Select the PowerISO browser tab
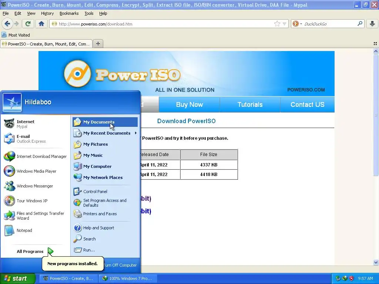Viewport: 379px width, 284px height. [46, 44]
